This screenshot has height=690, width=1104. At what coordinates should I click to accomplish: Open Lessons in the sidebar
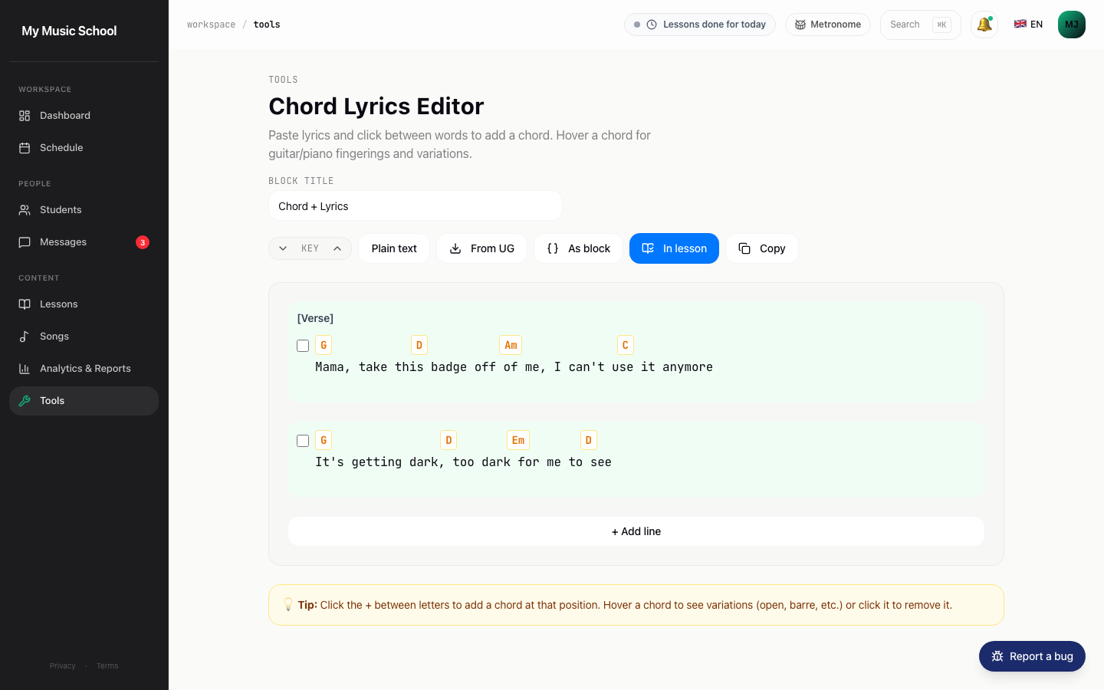coord(84,304)
